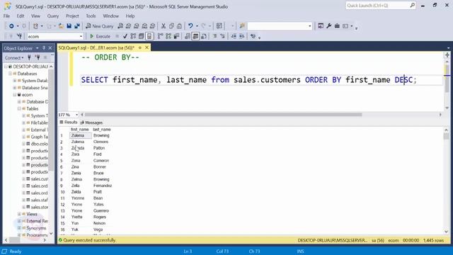Select the cell containing 'Yvonne'
453x255 pixels.
[78, 198]
